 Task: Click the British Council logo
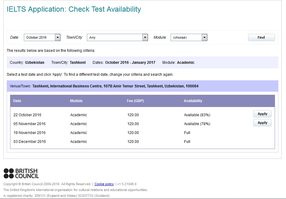click(21, 173)
